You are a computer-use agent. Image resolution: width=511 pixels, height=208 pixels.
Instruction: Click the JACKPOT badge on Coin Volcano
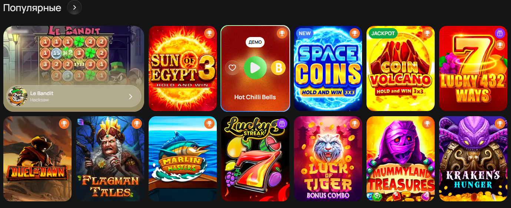383,33
